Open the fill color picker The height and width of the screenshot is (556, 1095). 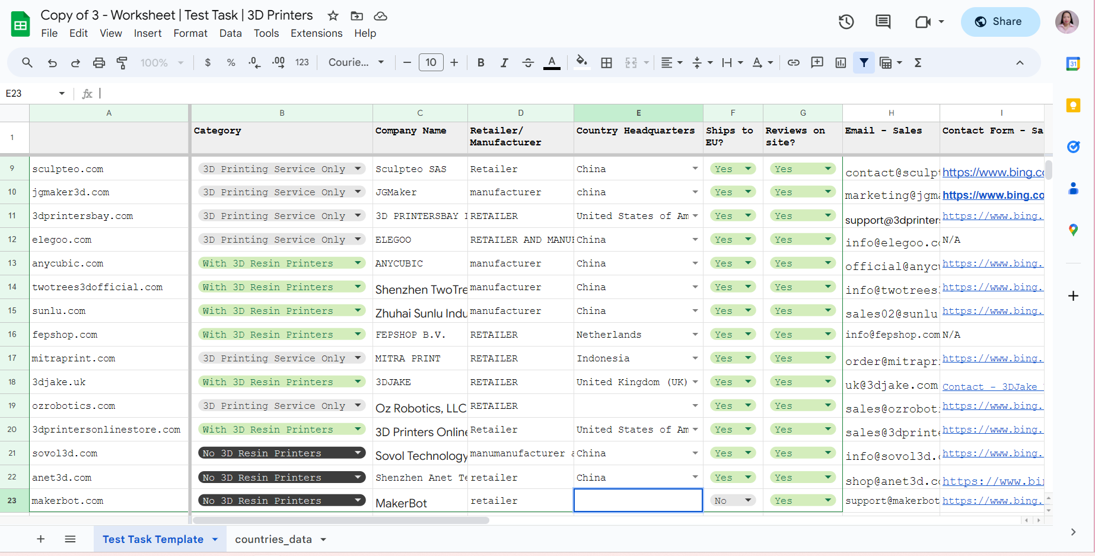click(582, 62)
